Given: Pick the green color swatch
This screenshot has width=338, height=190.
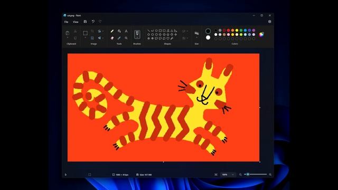Looking at the screenshot, I should 241,31.
